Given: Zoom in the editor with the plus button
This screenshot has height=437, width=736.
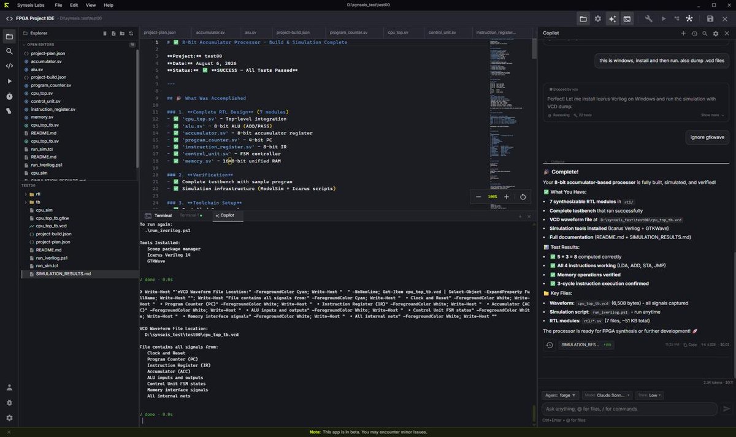Looking at the screenshot, I should (506, 197).
